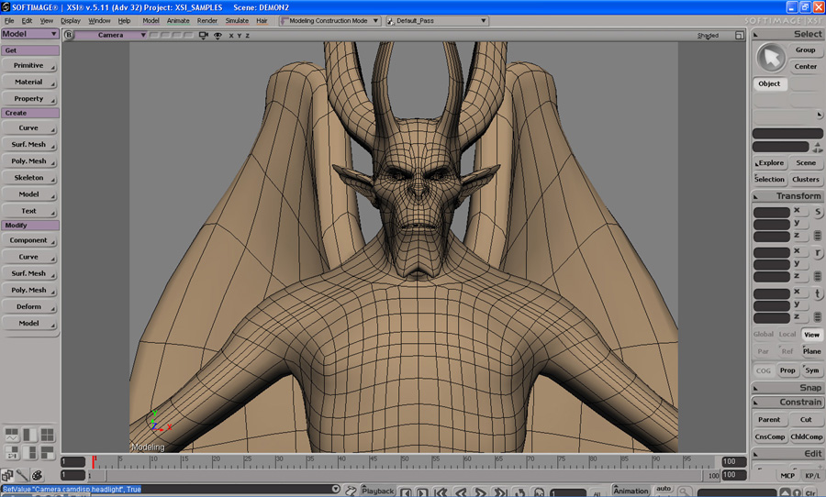
Task: Maximize the Camera viewport via corner icon
Action: click(739, 35)
